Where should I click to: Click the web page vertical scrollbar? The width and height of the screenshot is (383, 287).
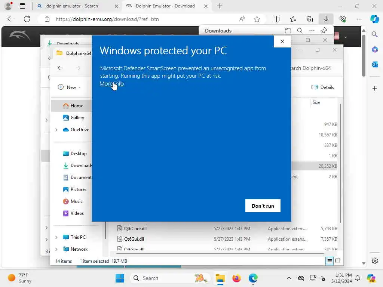point(364,56)
